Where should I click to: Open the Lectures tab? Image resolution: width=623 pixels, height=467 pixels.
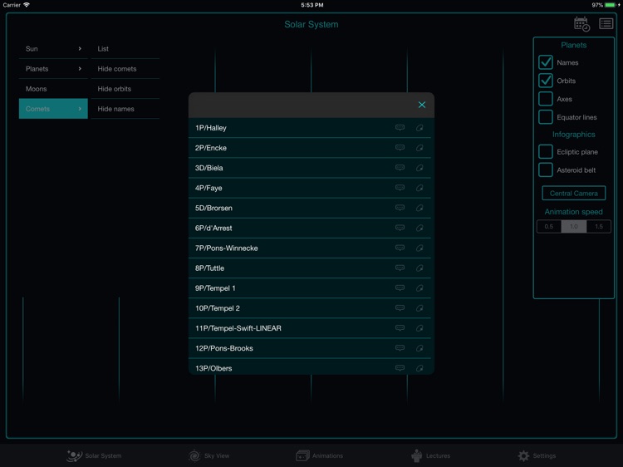(430, 455)
